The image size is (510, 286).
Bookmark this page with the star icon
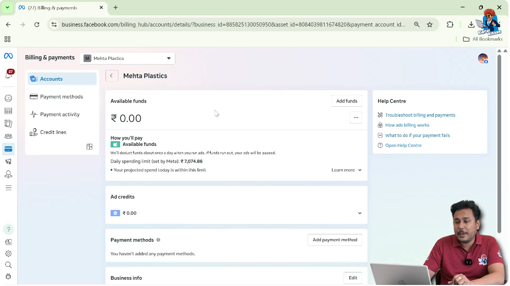click(x=430, y=24)
